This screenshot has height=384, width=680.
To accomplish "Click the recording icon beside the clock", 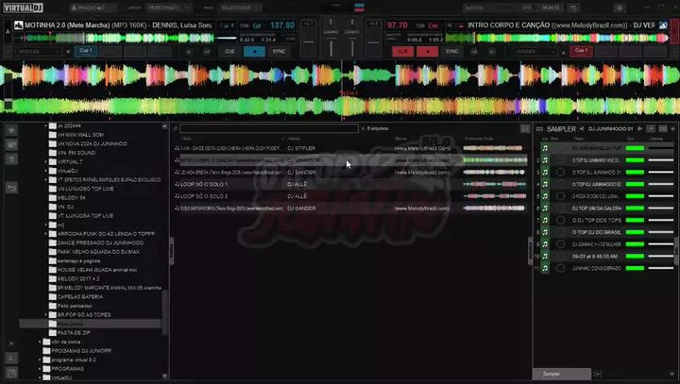I will 574,8.
